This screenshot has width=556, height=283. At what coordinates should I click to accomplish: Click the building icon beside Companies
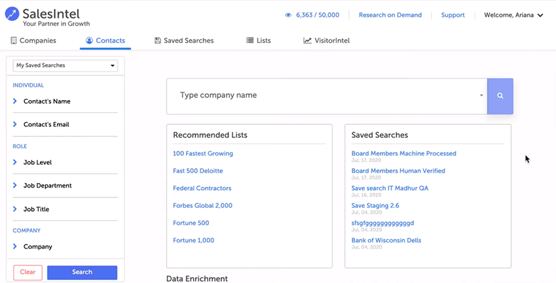click(x=14, y=41)
